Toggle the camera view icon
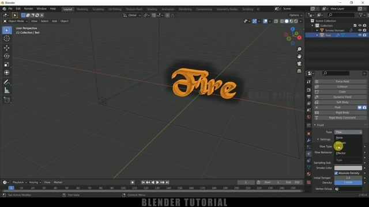 [x=299, y=64]
